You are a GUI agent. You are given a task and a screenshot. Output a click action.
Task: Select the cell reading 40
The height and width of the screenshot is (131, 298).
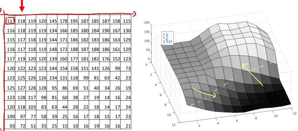(94, 86)
